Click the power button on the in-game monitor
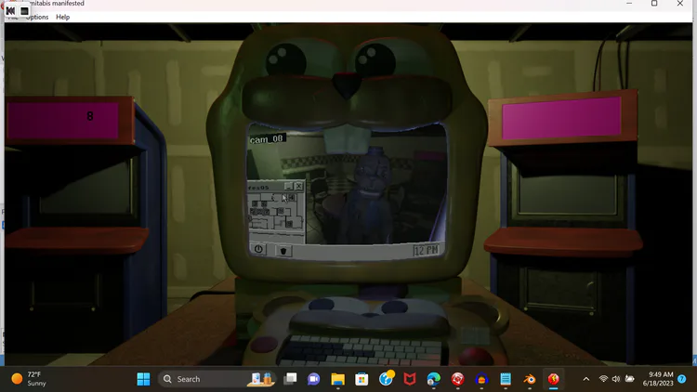 click(x=258, y=249)
